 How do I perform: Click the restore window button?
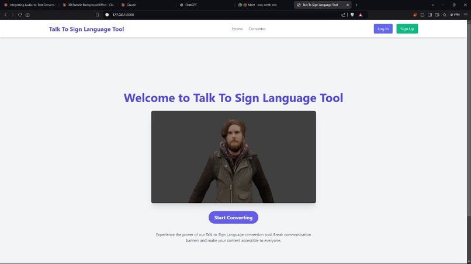point(454,5)
